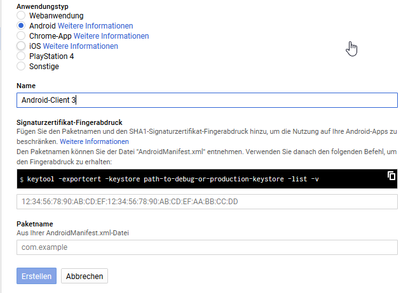Pick the iOS radio option
This screenshot has height=293, width=408.
[x=21, y=46]
